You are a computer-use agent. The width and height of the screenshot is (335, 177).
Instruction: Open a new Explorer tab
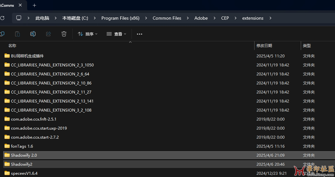coord(34,5)
